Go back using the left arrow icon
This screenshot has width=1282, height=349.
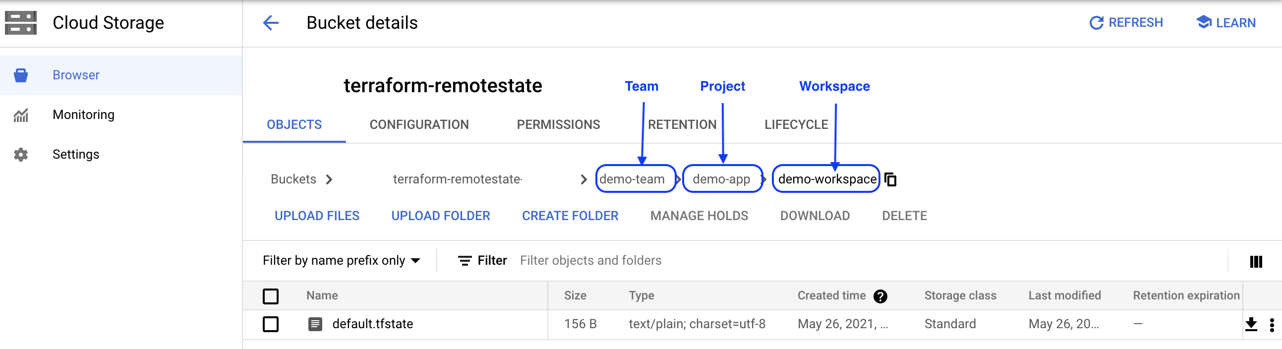271,23
